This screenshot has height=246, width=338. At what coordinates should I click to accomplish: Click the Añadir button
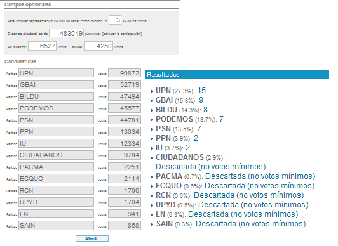click(x=92, y=238)
